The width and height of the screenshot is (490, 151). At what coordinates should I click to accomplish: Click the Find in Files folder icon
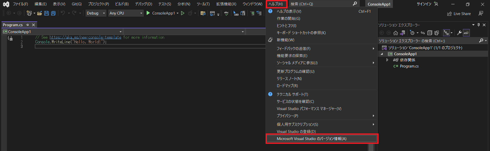coord(203,13)
